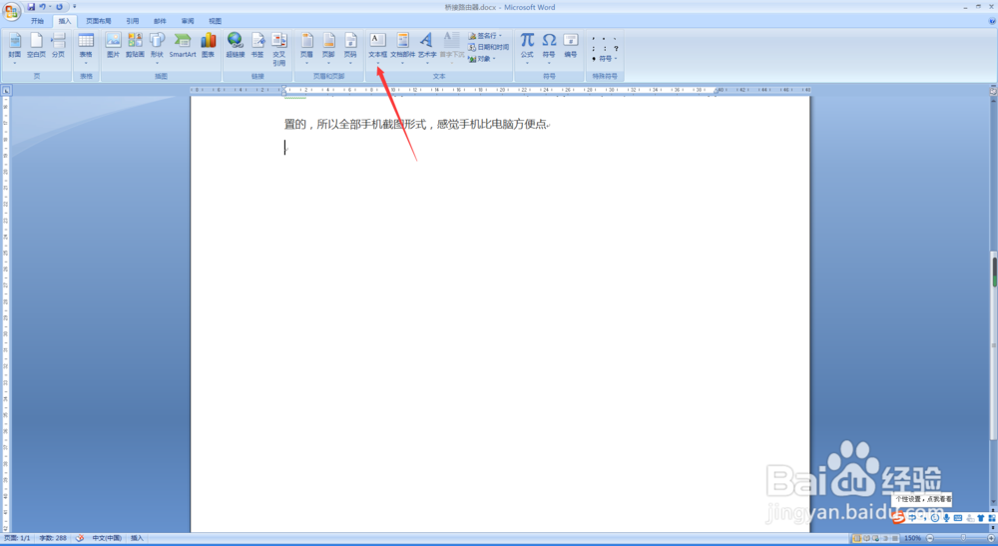
Task: Switch to the 视图 tab
Action: [216, 21]
